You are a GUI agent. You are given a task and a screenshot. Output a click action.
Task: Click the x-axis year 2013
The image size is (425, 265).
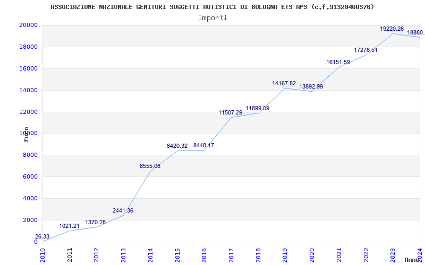pos(123,255)
